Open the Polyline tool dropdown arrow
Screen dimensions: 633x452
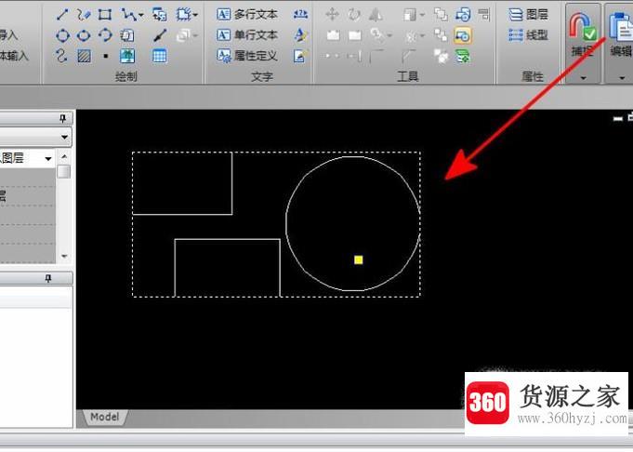[x=141, y=16]
